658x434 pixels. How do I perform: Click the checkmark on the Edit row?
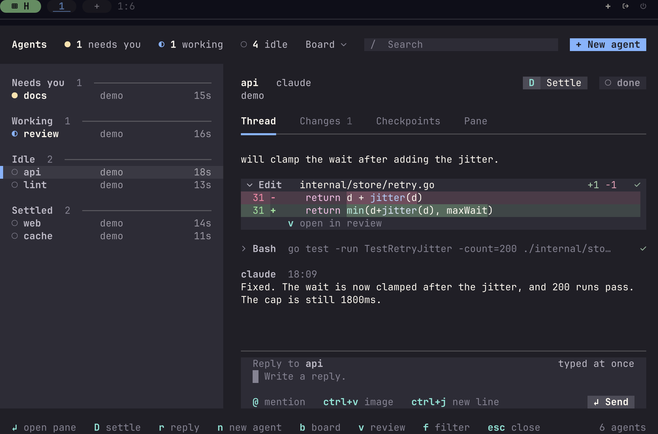tap(637, 185)
